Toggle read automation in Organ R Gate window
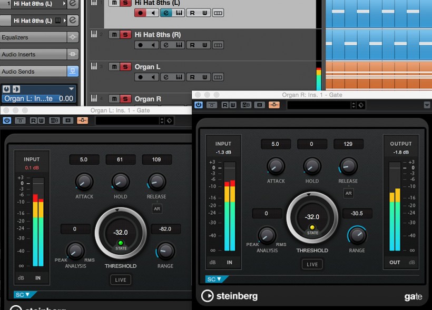The height and width of the screenshot is (310, 432). (225, 105)
